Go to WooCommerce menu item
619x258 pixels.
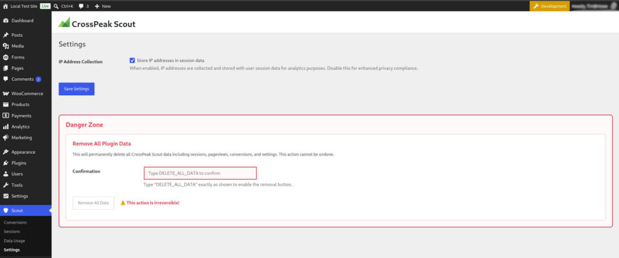[x=25, y=94]
